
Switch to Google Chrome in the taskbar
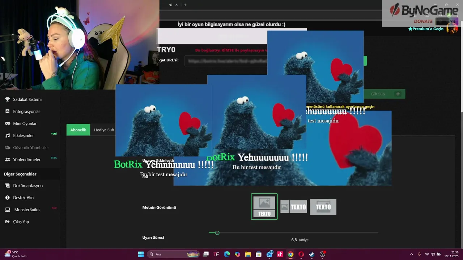[x=290, y=254]
